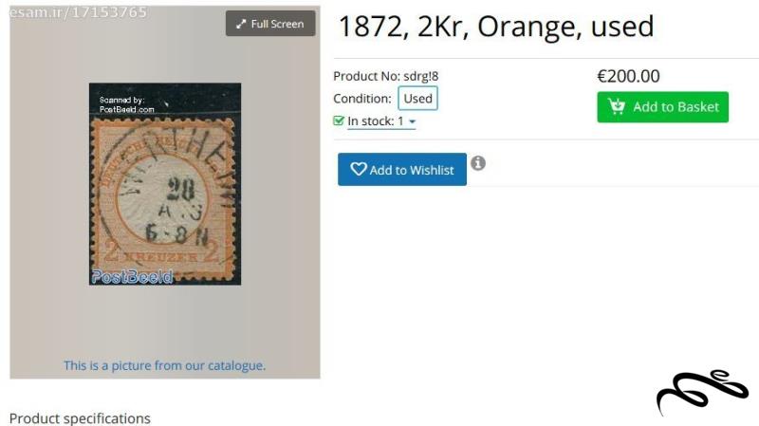Image resolution: width=759 pixels, height=426 pixels.
Task: Open the orange 2 Kreuzer stamp thumbnail
Action: (x=165, y=184)
